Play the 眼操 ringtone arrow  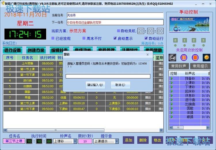[172, 117]
